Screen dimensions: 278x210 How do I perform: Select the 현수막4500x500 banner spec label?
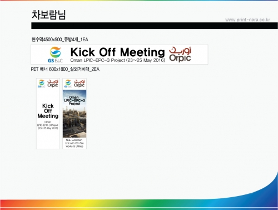click(x=59, y=40)
